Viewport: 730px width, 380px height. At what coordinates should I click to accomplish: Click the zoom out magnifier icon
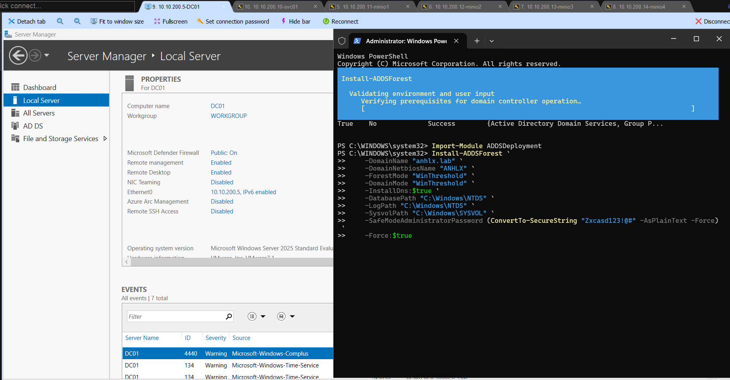[x=77, y=22]
